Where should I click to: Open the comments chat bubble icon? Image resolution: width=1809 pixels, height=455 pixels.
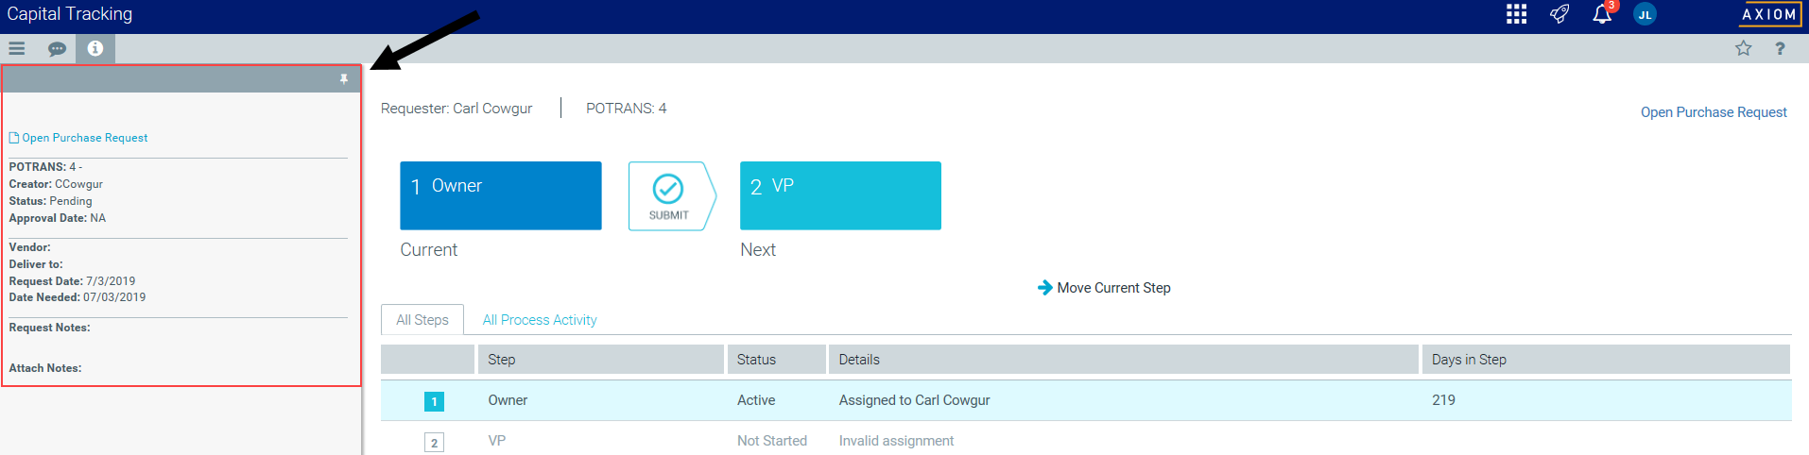(57, 48)
